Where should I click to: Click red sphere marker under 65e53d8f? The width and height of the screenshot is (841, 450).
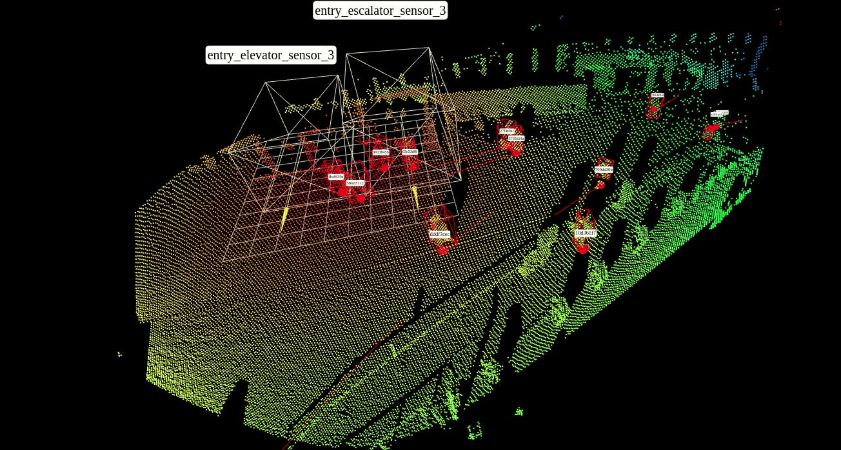click(x=413, y=166)
